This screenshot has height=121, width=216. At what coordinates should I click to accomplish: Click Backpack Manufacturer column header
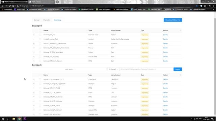[115, 75]
